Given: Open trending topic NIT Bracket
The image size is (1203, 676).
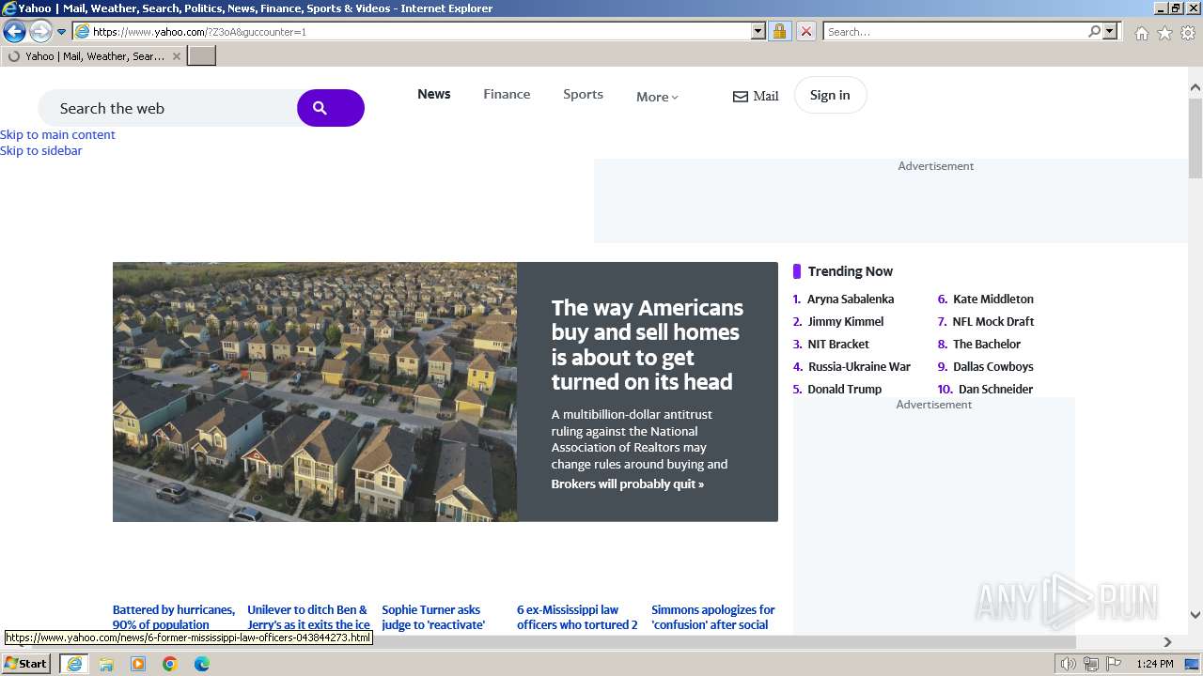Looking at the screenshot, I should point(838,344).
